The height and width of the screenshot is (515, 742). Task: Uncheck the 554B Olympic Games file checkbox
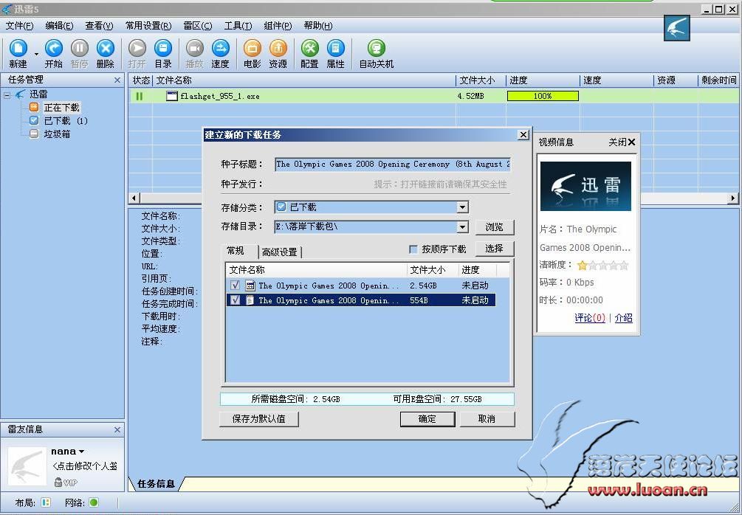(x=236, y=300)
